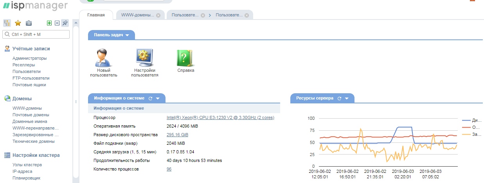Image resolution: width=484 pixels, height=183 pixels.
Task: Open the favorites star menu
Action: coord(18,23)
